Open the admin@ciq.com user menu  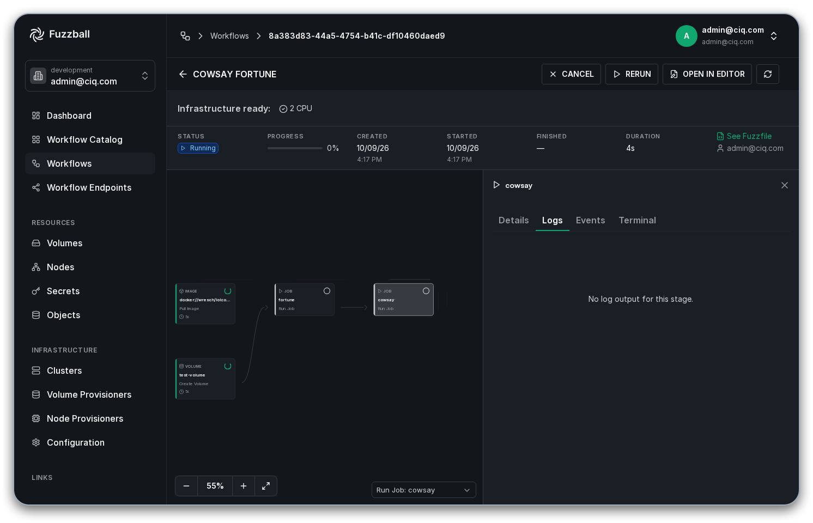coord(727,36)
